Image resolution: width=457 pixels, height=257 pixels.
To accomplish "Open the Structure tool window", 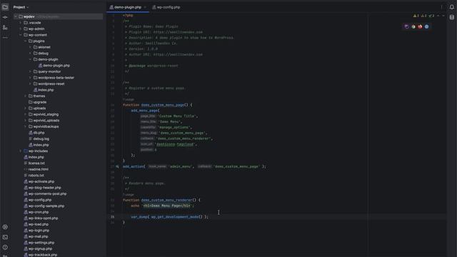I will [x=5, y=27].
